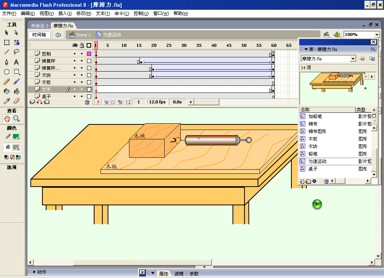Image resolution: width=384 pixels, height=278 pixels.
Task: Open the 修改 menu
Action: tap(84, 13)
